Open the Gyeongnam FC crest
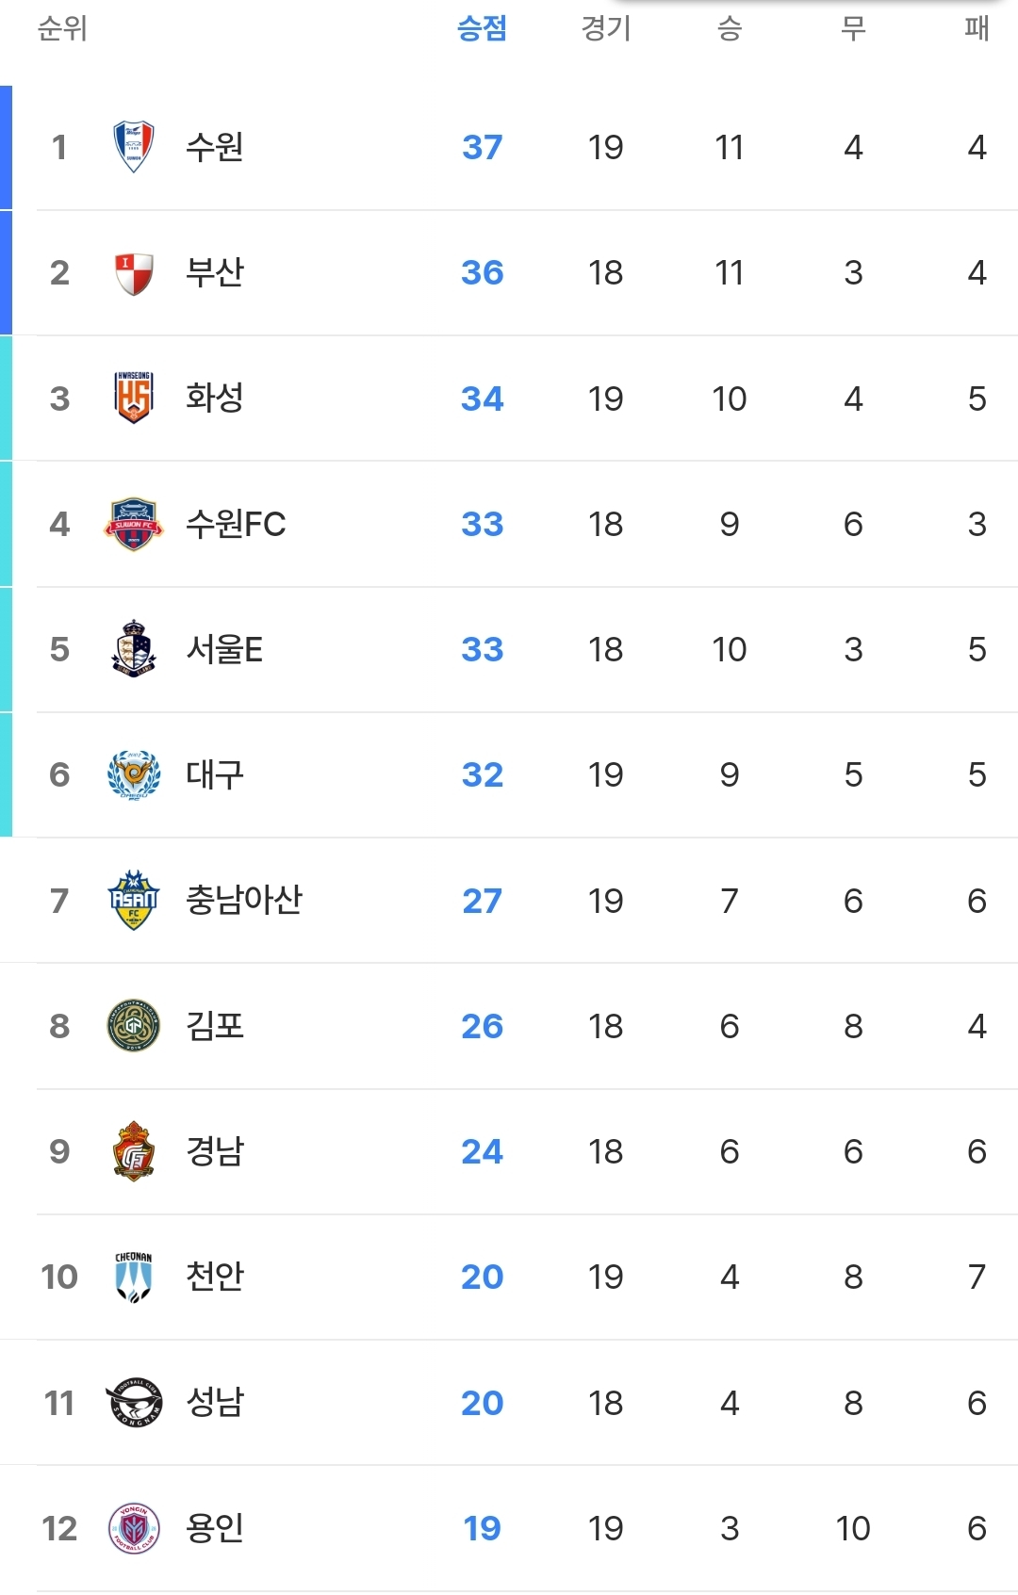This screenshot has height=1595, width=1018. (x=134, y=1151)
